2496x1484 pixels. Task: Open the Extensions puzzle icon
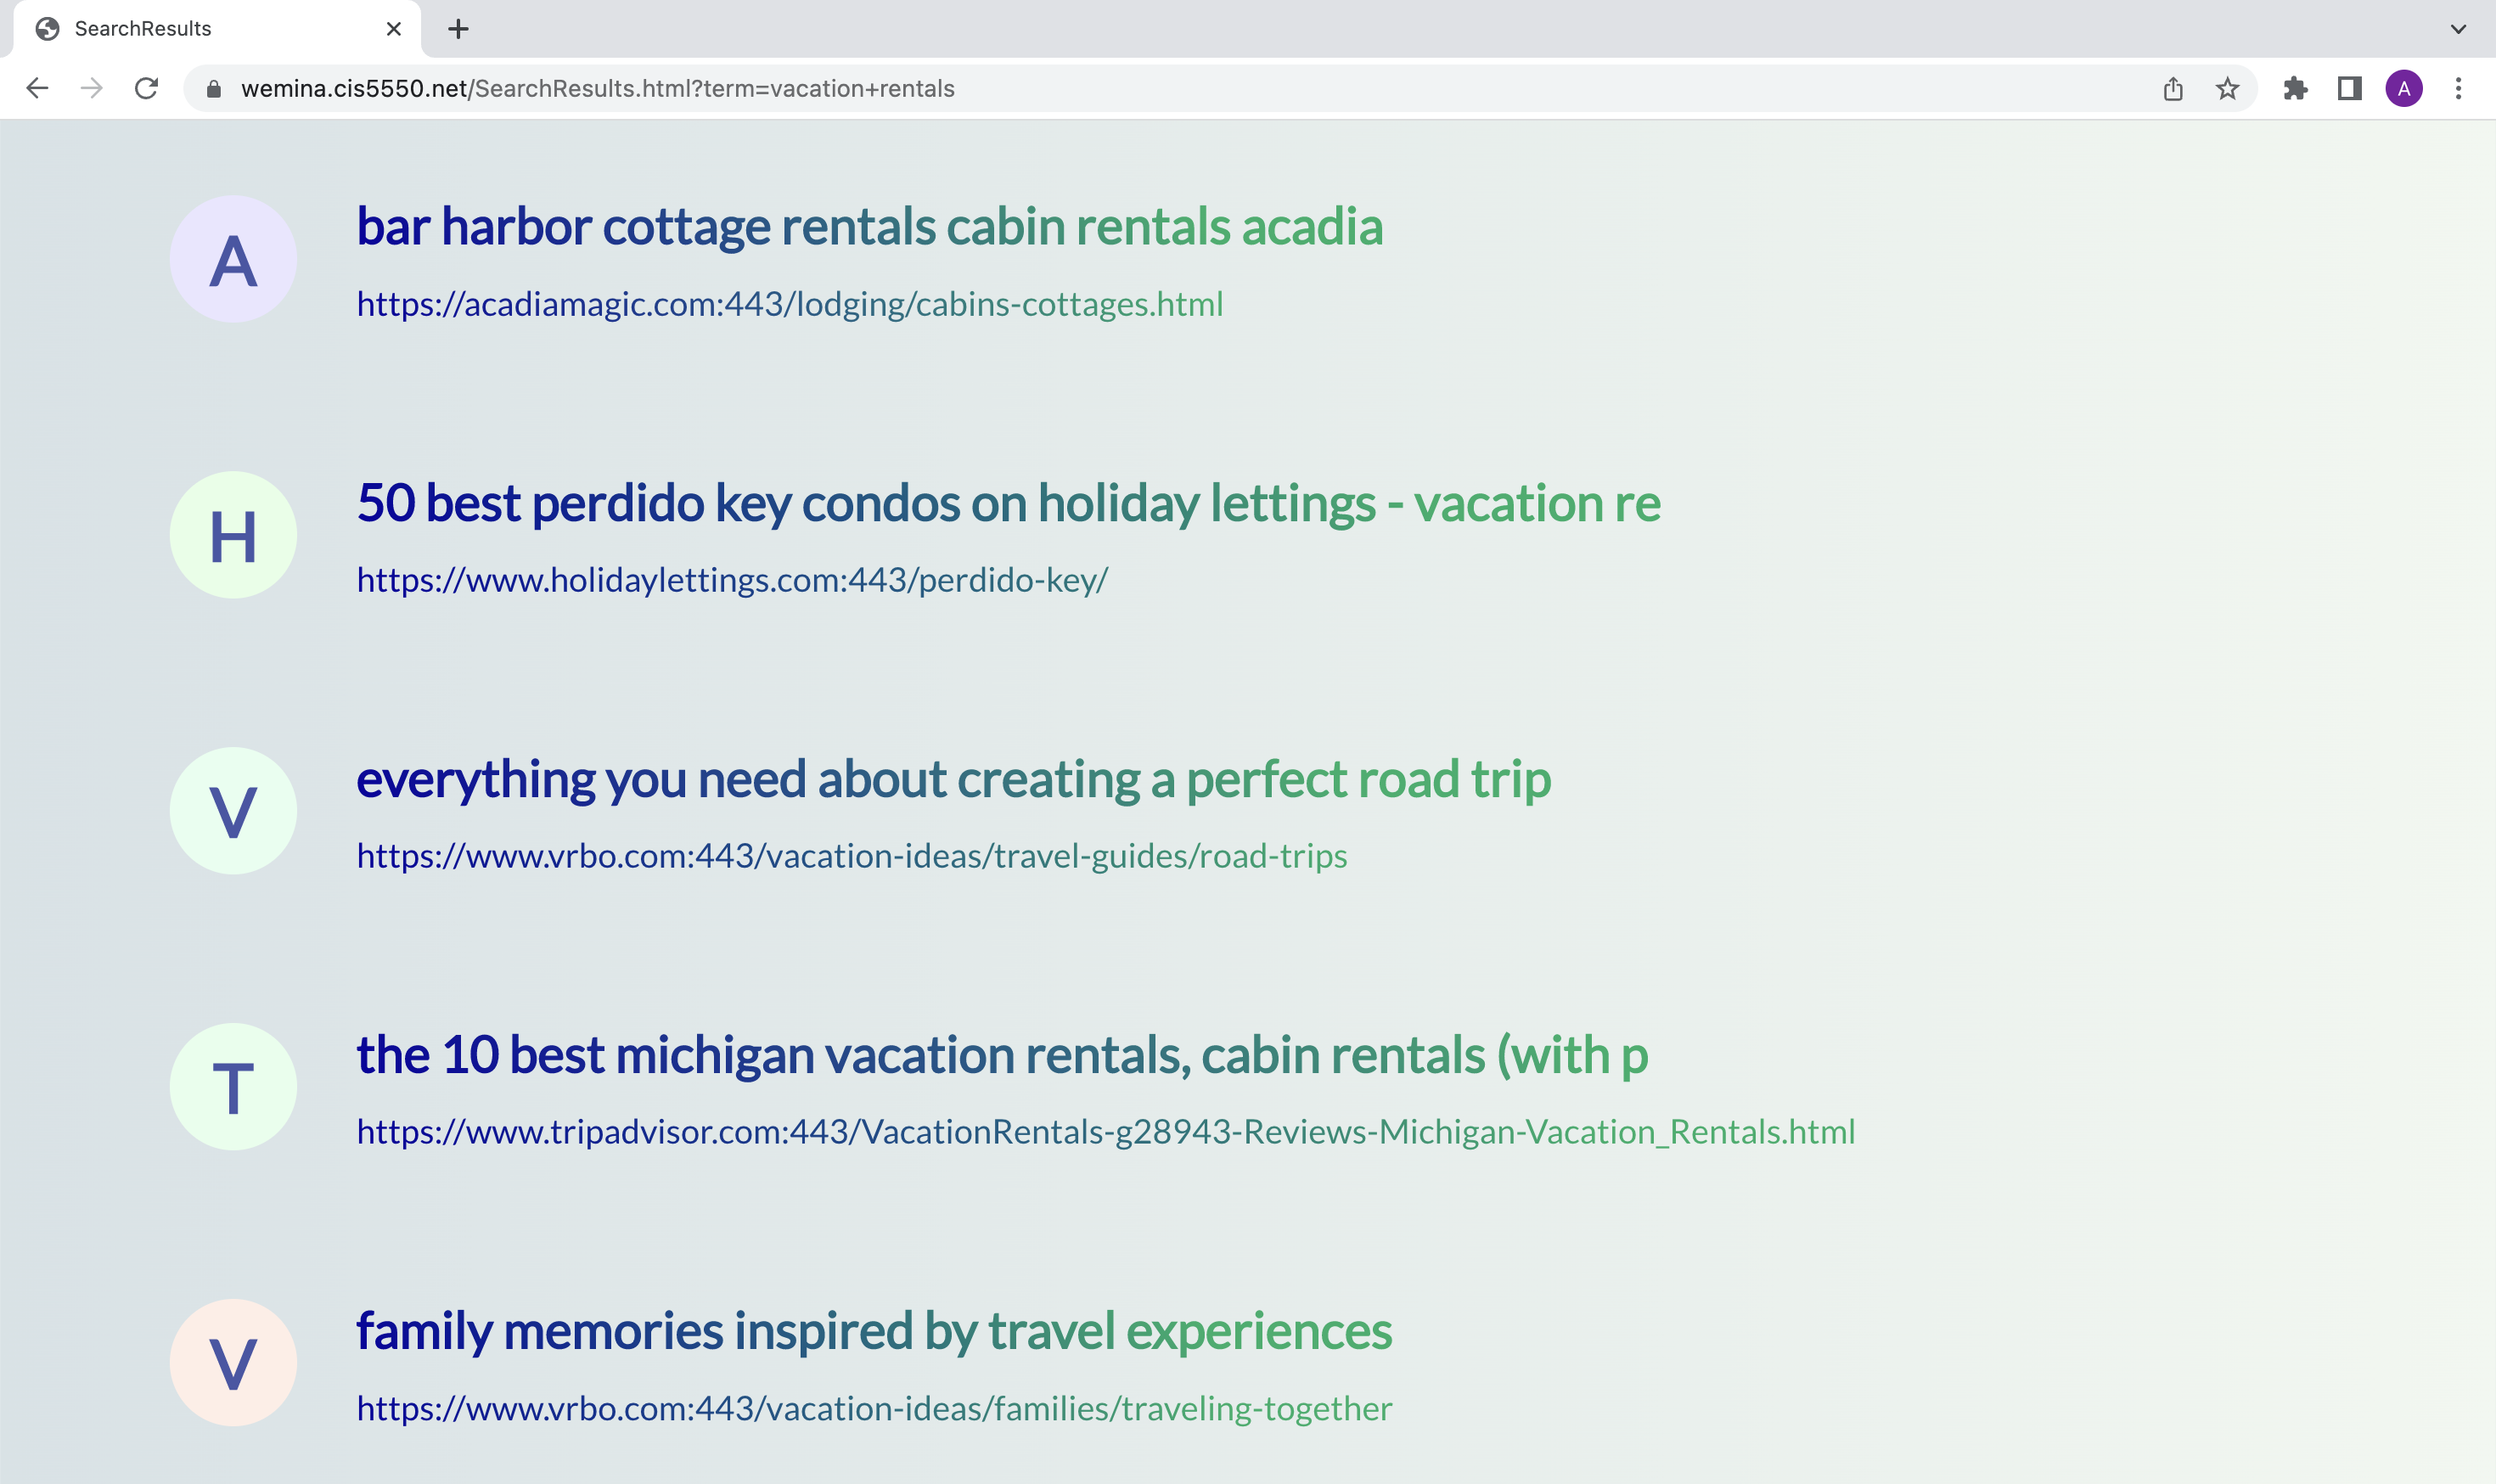(2295, 89)
